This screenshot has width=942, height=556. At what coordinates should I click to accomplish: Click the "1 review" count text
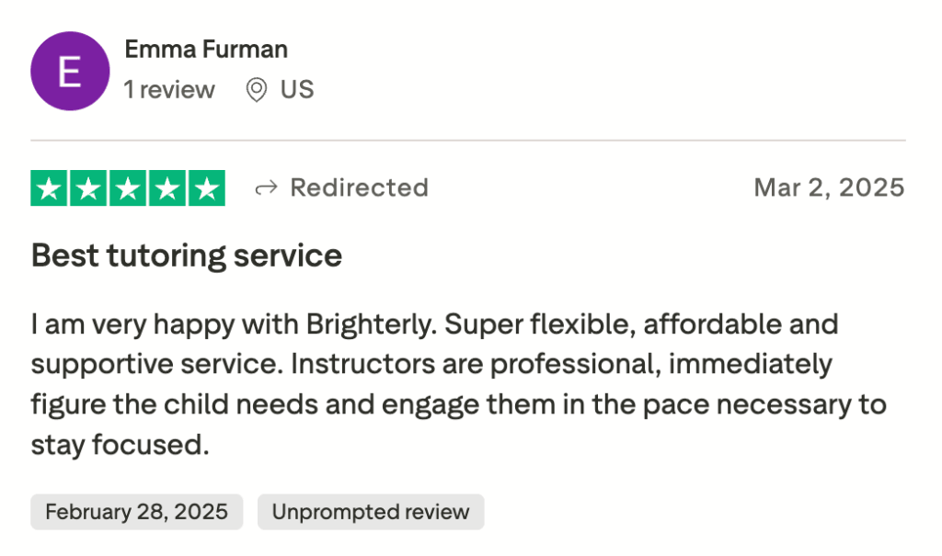tap(169, 90)
